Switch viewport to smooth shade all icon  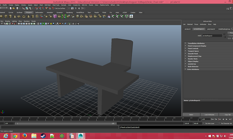(41, 24)
